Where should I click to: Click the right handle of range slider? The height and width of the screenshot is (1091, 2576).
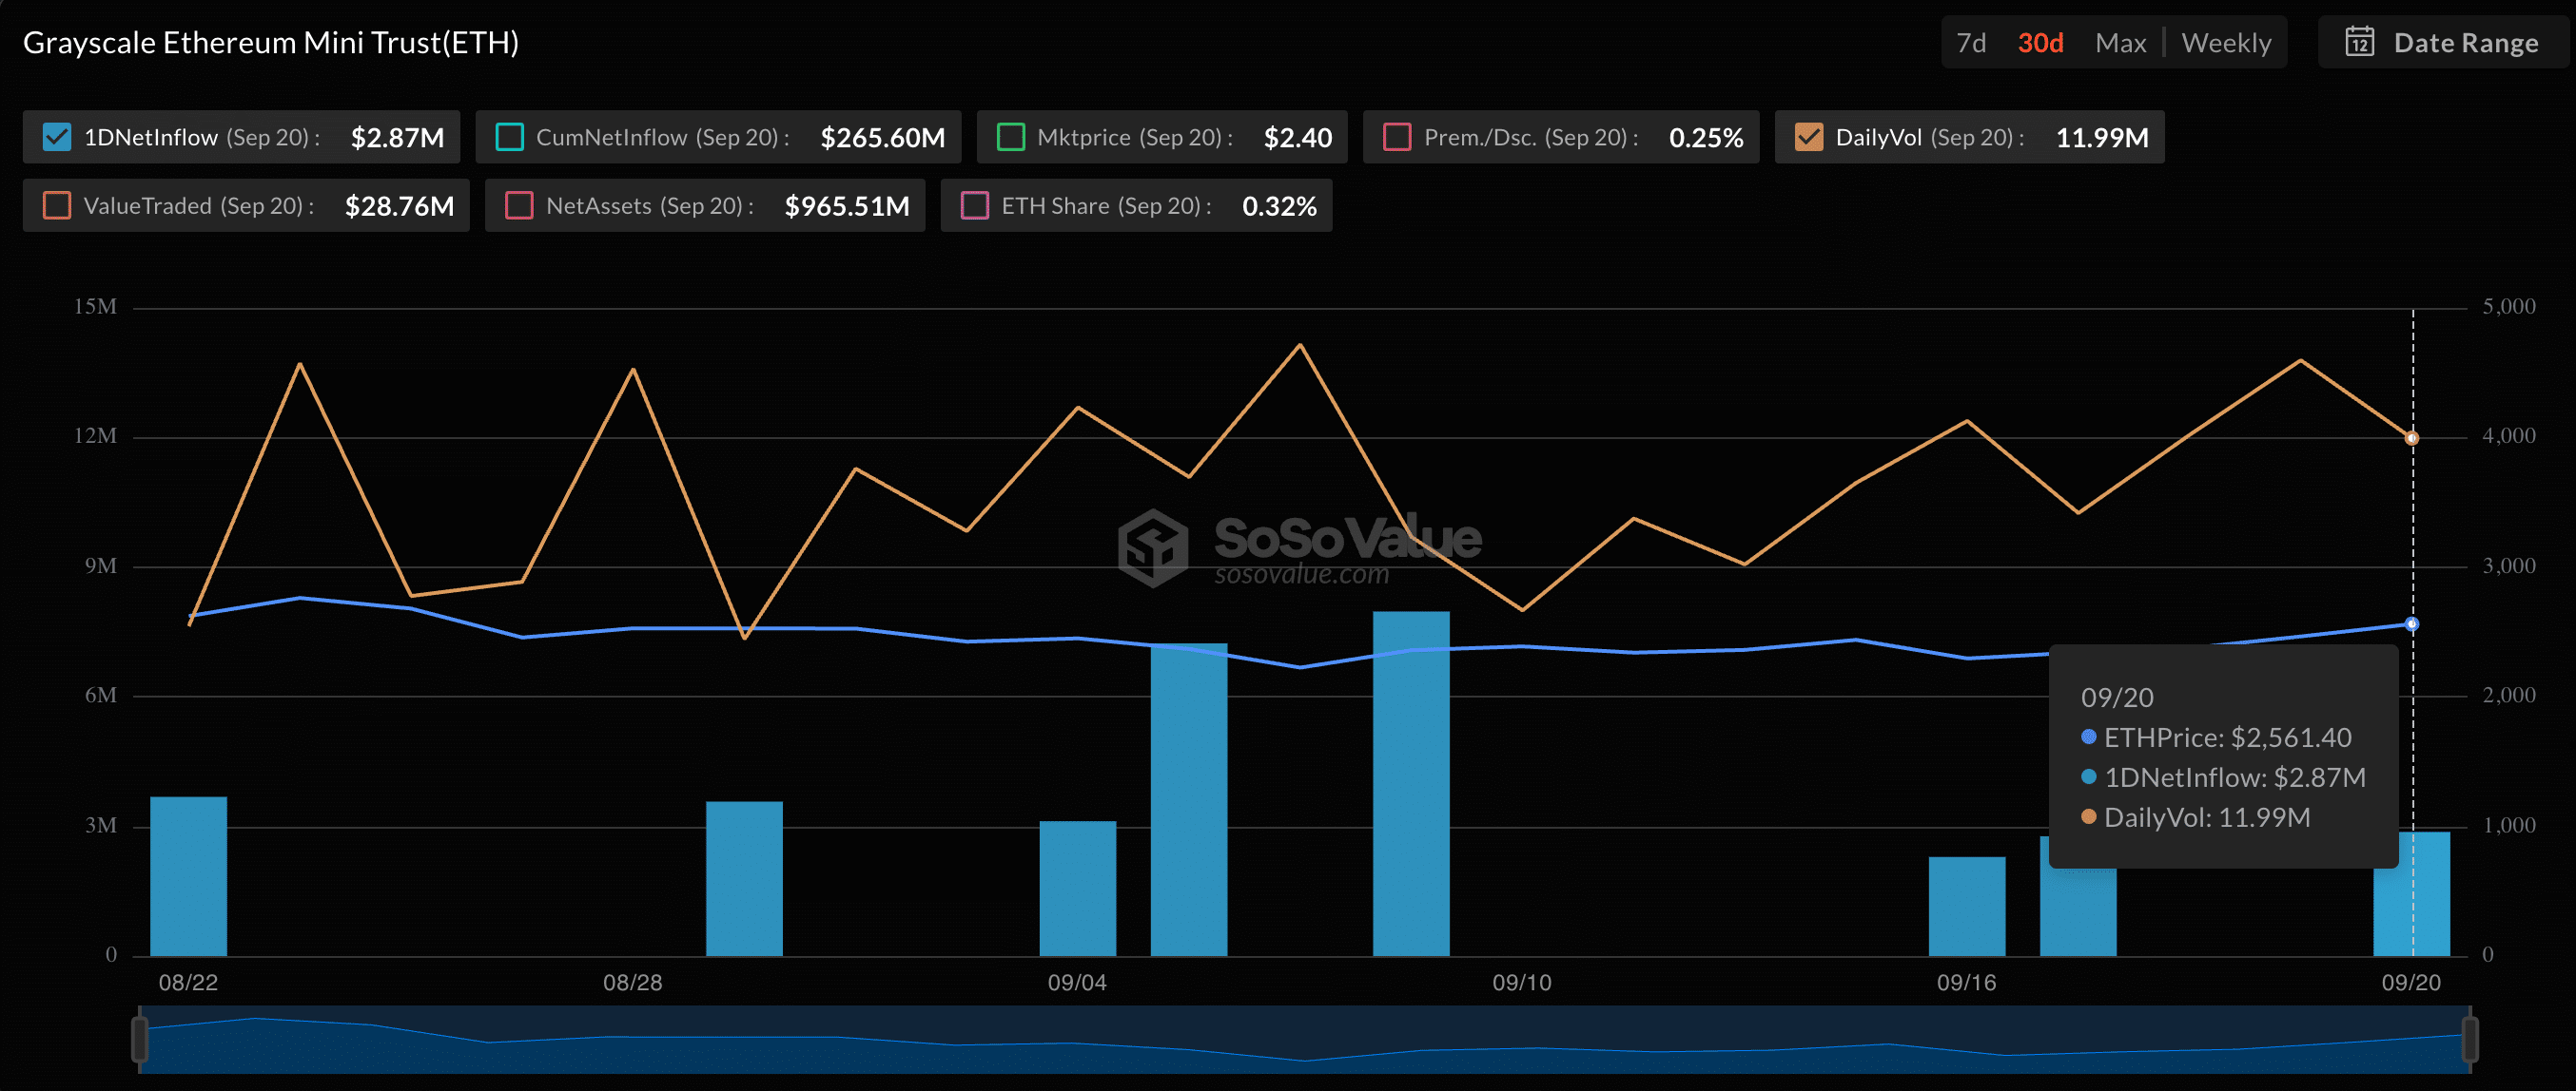click(2470, 1039)
